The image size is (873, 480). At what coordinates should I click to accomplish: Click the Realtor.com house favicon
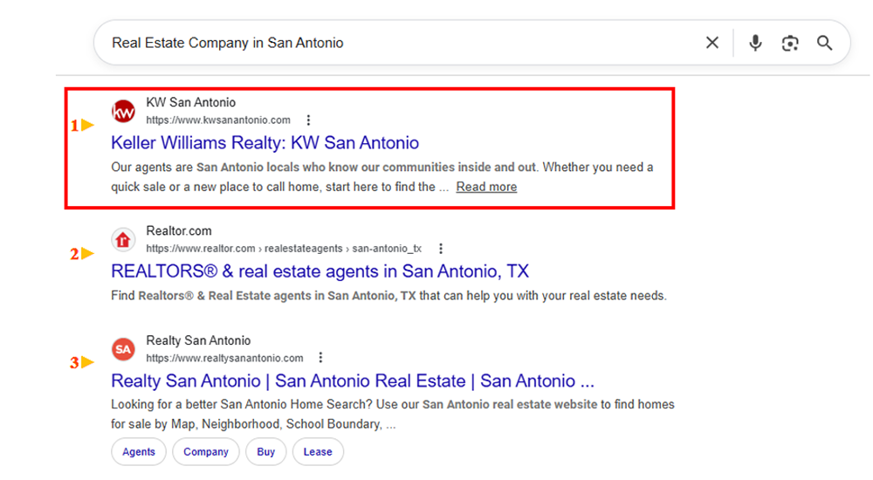123,240
